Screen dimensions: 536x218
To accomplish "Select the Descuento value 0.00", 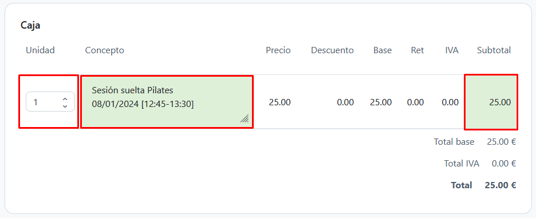I will point(345,102).
